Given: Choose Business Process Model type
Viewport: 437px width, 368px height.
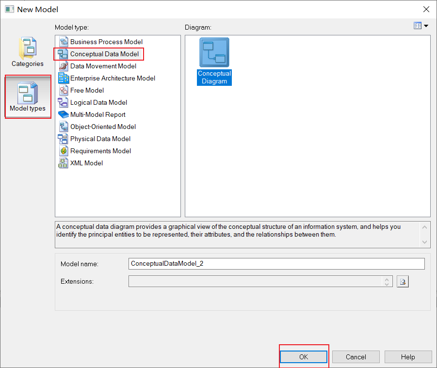Looking at the screenshot, I should coord(106,42).
